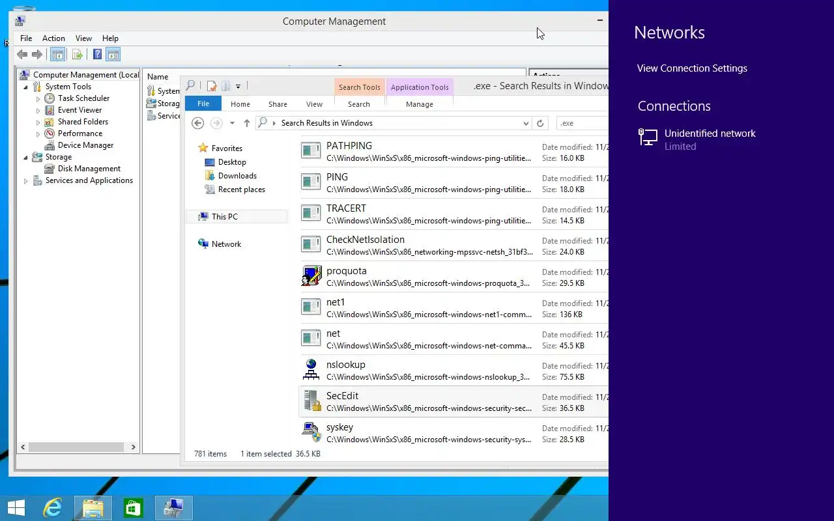Open Help icon in Computer Management toolbar

coord(97,55)
